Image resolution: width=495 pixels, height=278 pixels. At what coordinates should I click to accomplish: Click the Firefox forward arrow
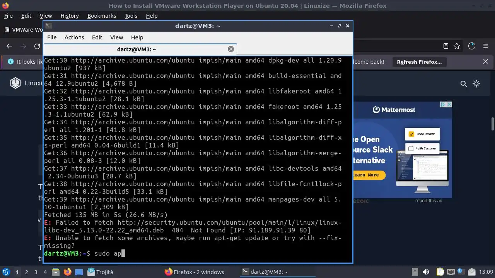coord(23,46)
